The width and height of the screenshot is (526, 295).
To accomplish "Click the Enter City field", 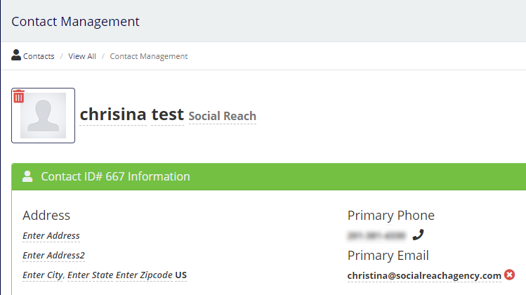I will (x=44, y=275).
